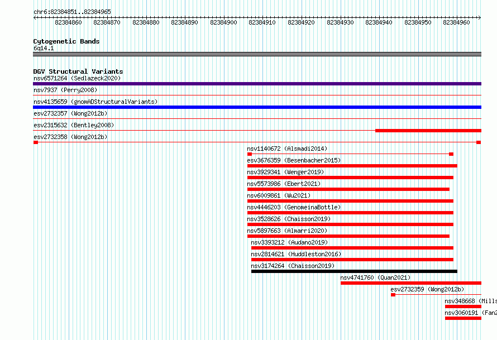Select the red esv3676359 variant bar
The height and width of the screenshot is (340, 497).
[352, 166]
